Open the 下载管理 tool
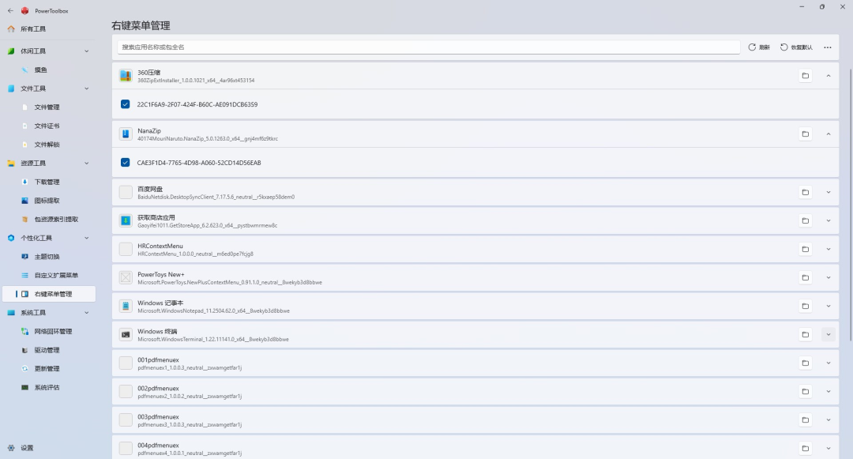853x459 pixels. pyautogui.click(x=49, y=182)
